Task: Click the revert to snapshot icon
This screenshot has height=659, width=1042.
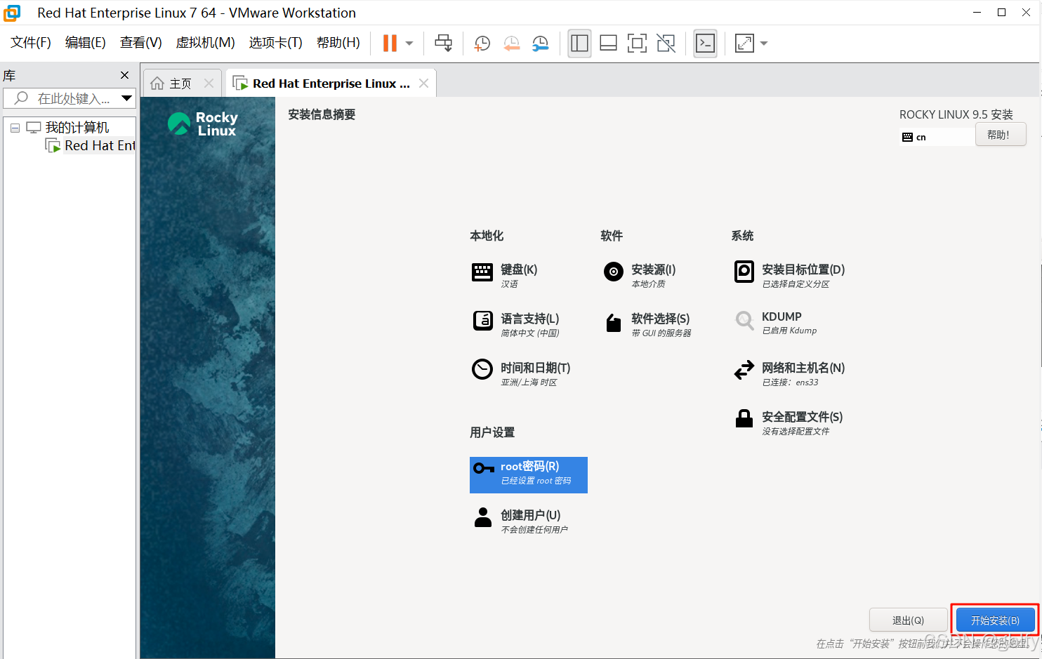Action: click(x=512, y=44)
